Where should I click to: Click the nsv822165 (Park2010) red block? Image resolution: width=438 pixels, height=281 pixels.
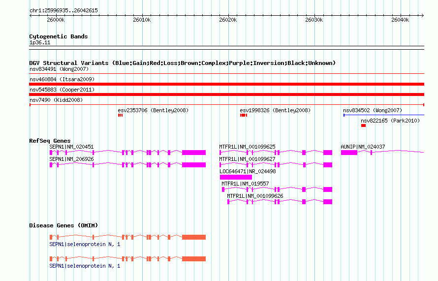coord(363,125)
